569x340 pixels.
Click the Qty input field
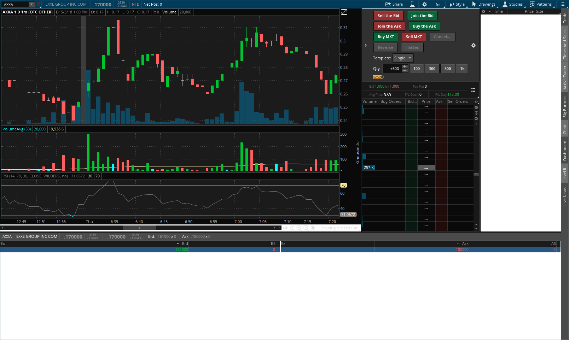[x=392, y=69]
